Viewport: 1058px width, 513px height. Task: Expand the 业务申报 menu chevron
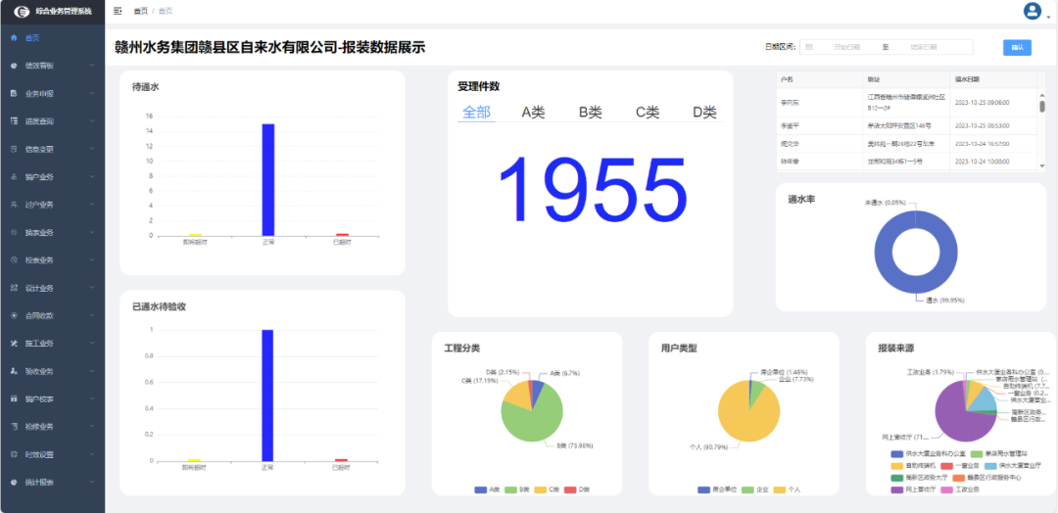click(x=92, y=93)
